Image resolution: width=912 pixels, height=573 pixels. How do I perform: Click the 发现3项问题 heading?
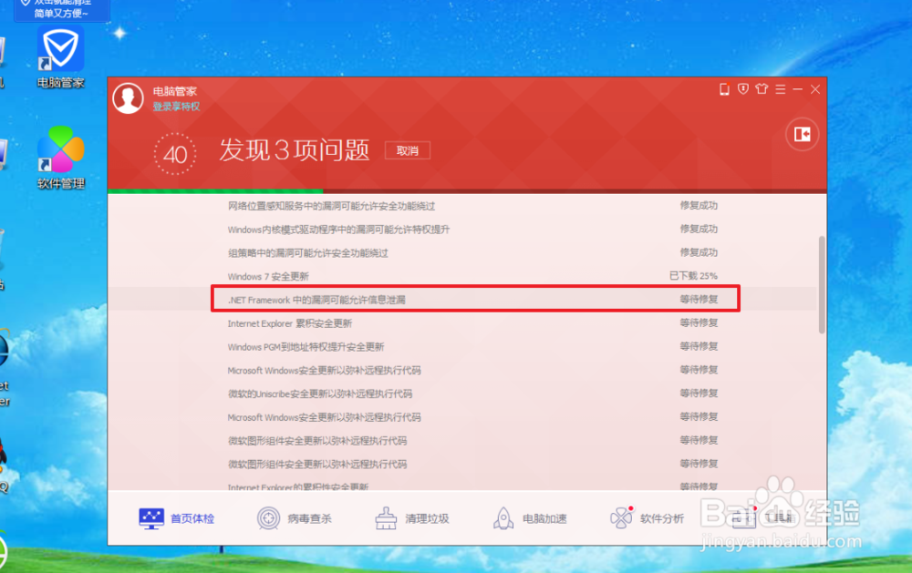[295, 150]
